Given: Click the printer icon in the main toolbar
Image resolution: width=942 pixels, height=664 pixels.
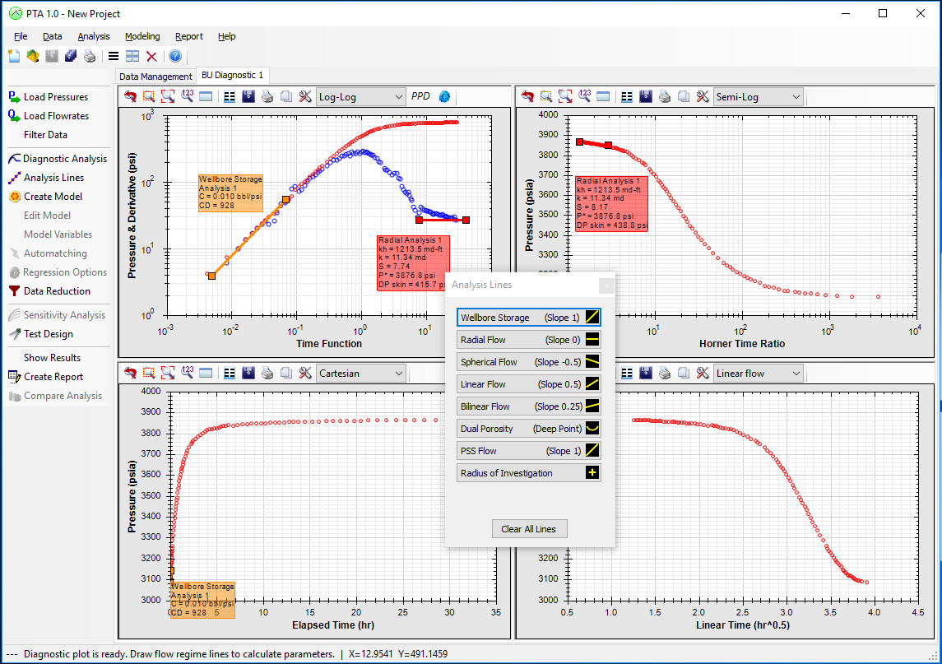Looking at the screenshot, I should pyautogui.click(x=89, y=56).
